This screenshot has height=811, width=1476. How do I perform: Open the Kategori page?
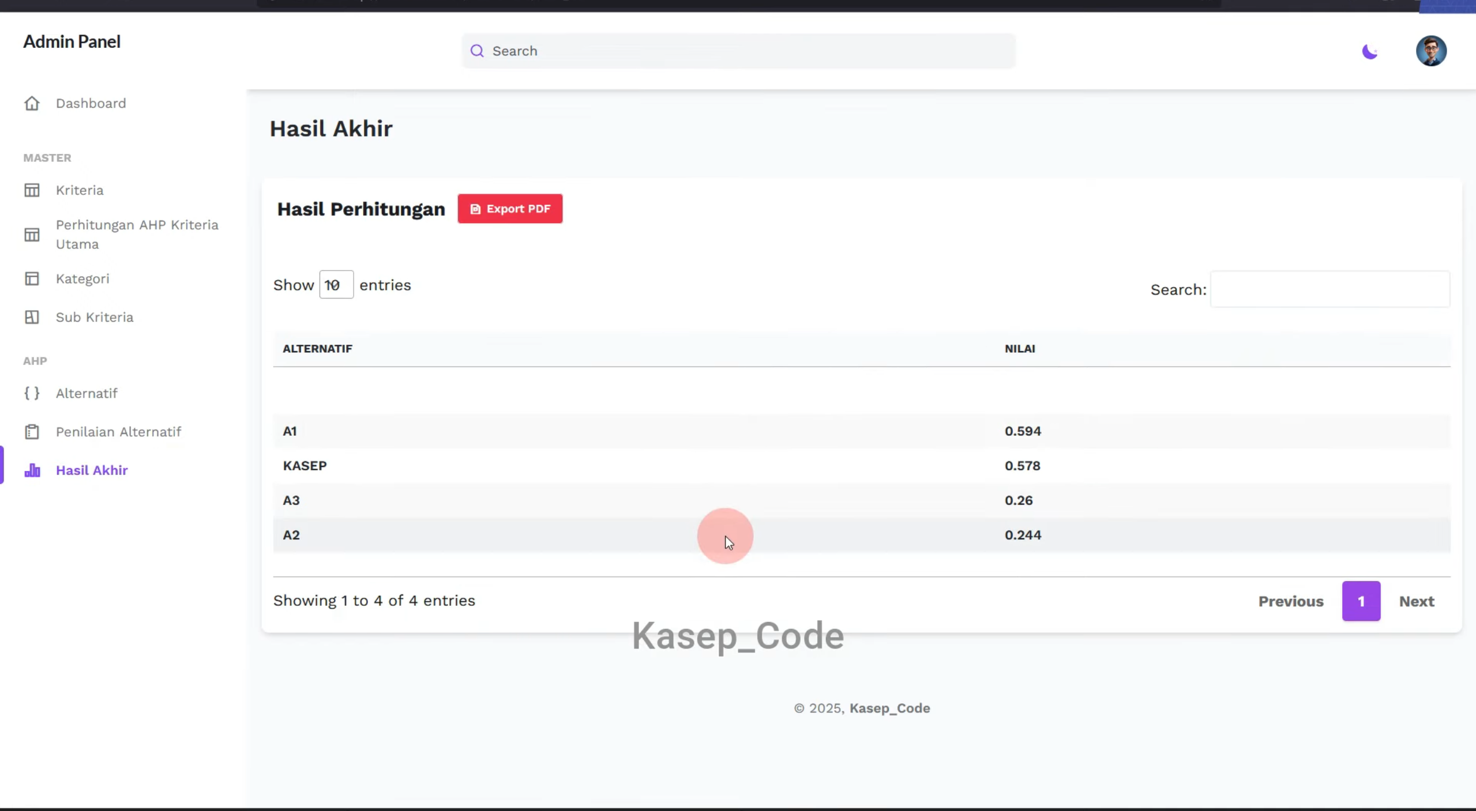[82, 279]
